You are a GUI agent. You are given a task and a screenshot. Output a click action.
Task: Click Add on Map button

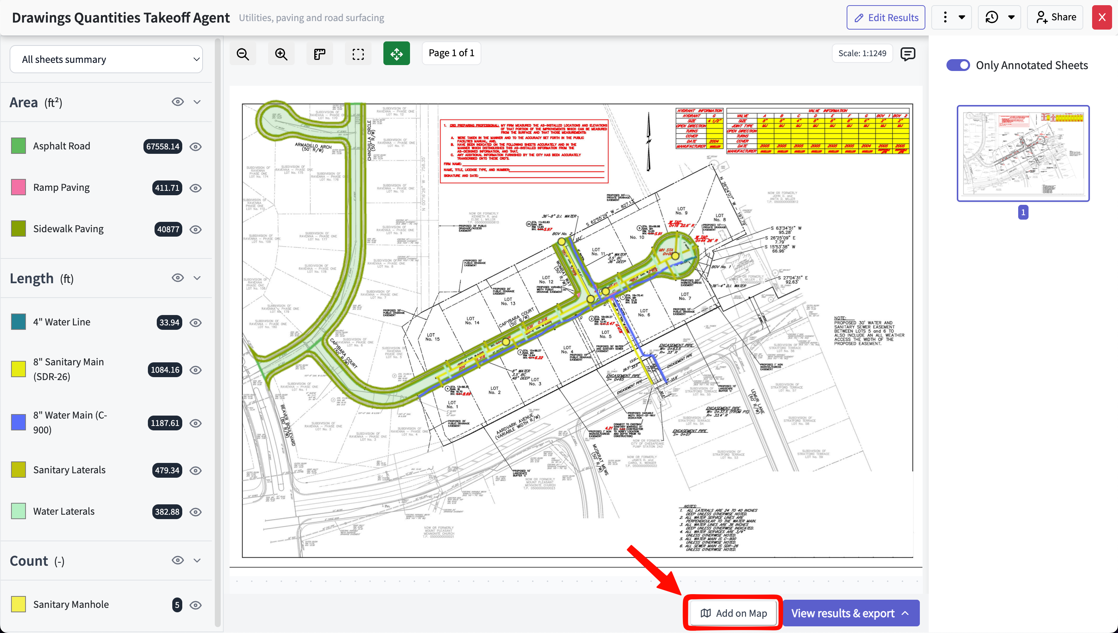pos(734,613)
